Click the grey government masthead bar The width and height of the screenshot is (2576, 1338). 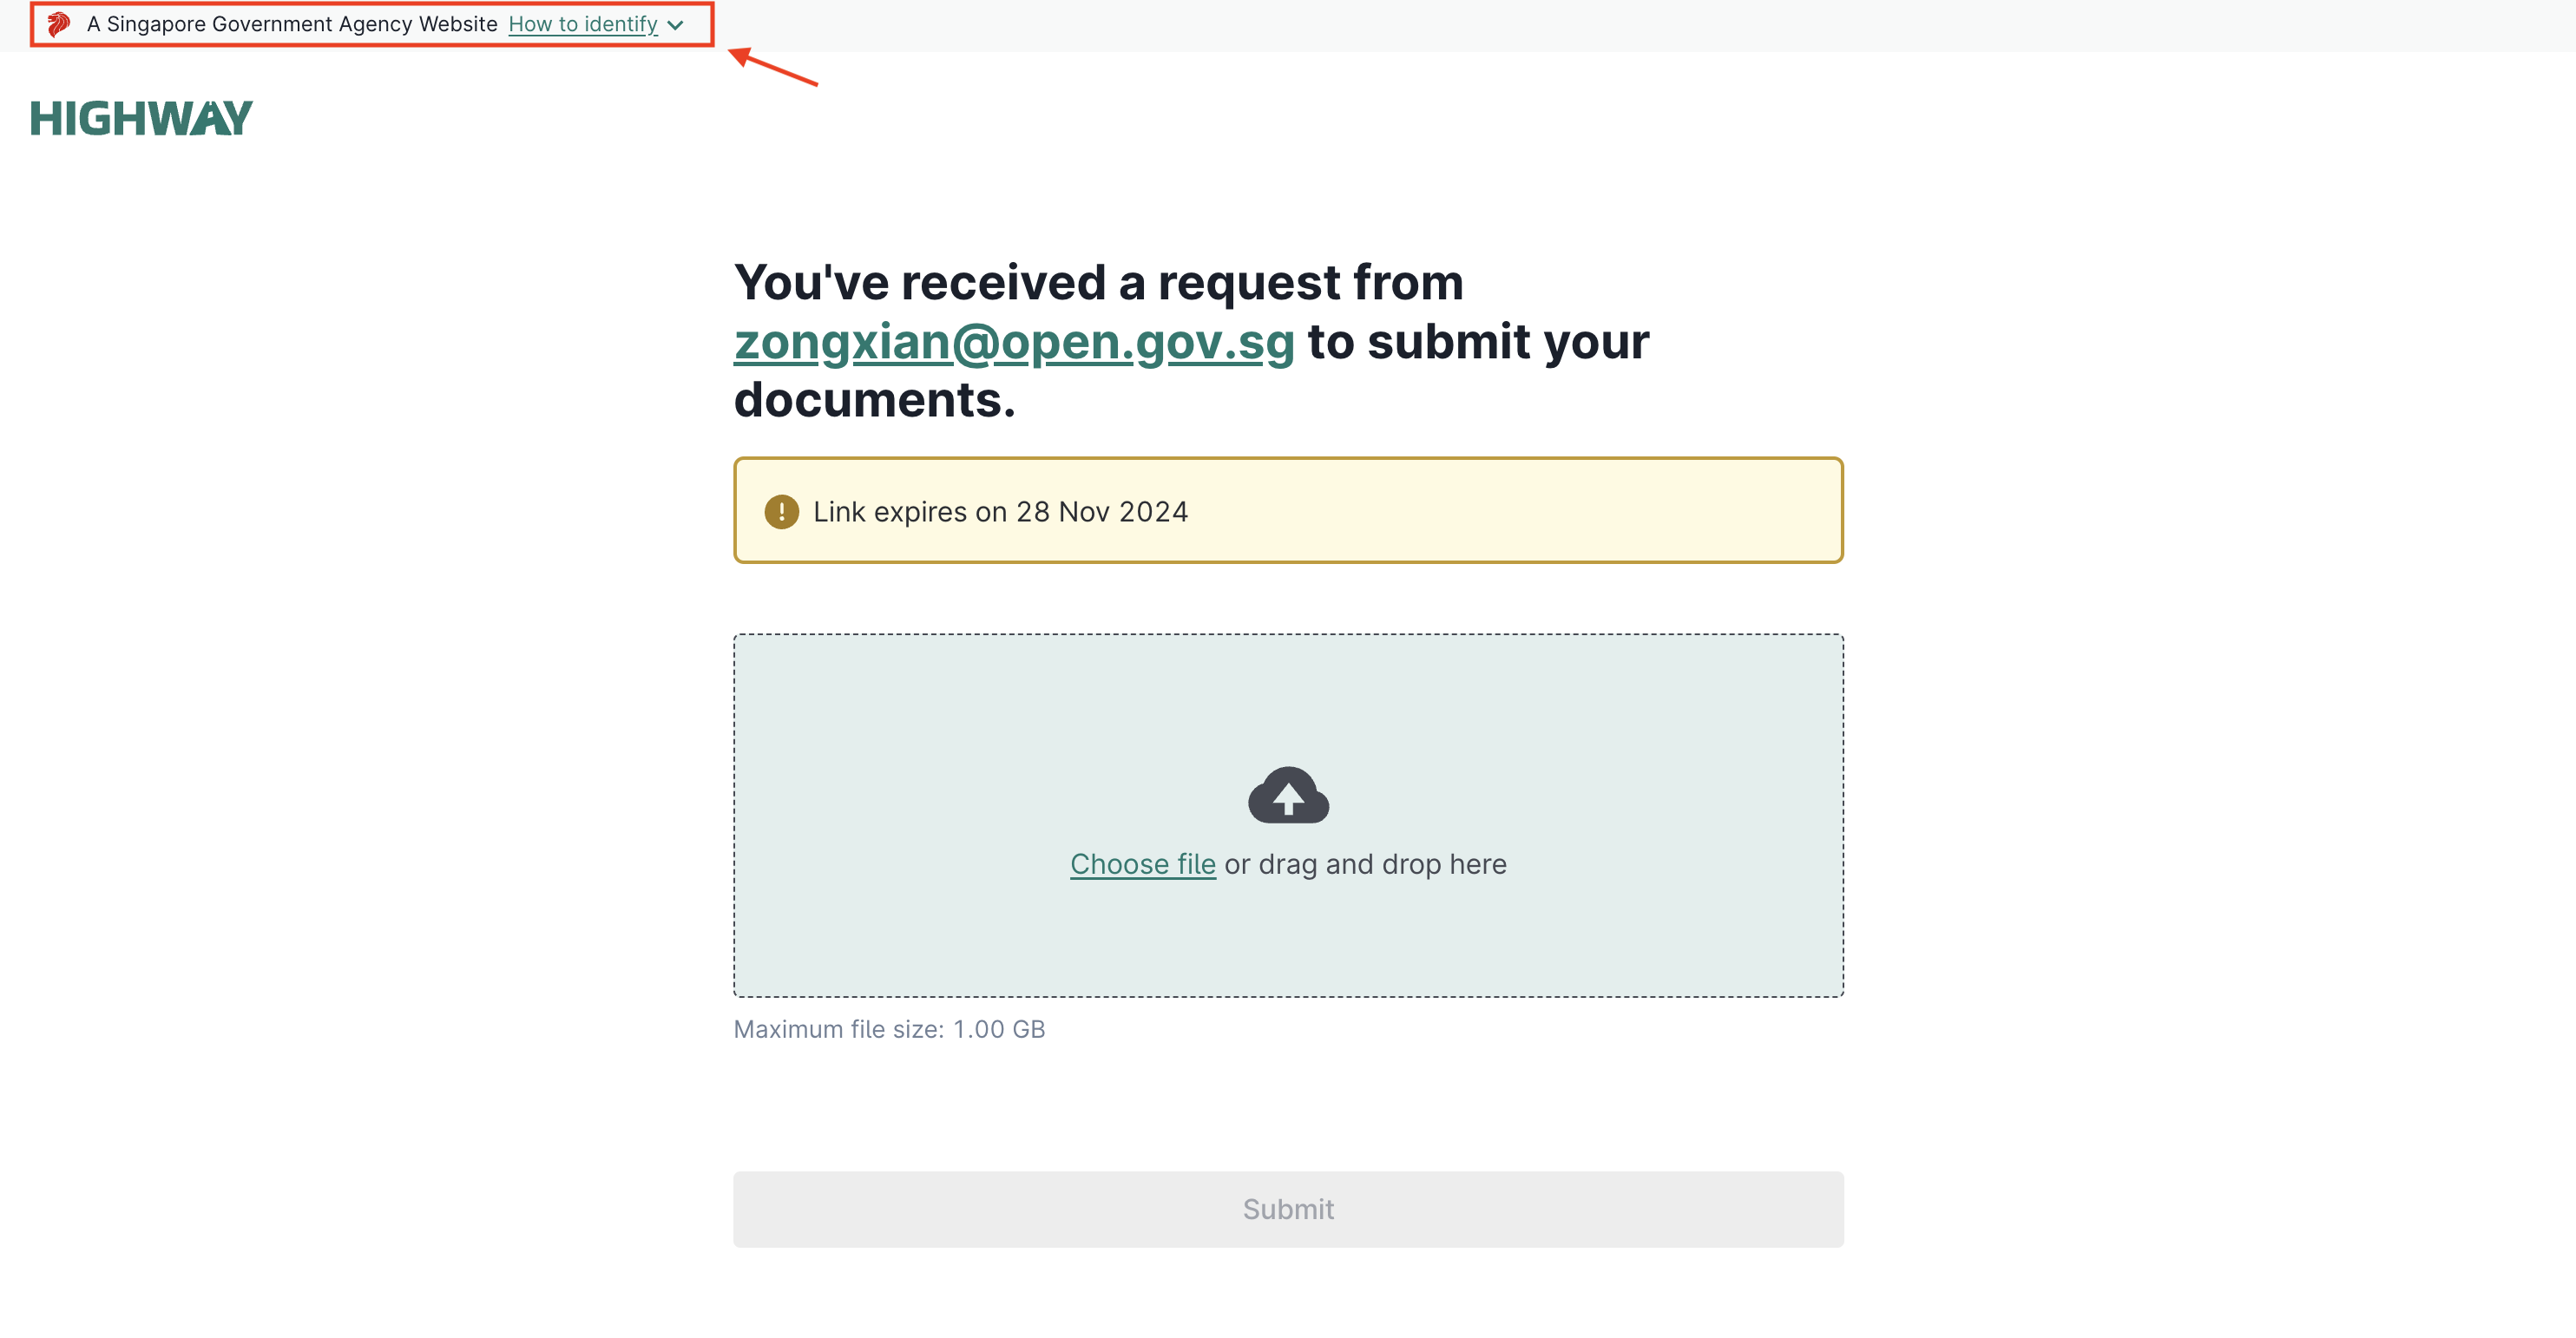pos(1288,25)
